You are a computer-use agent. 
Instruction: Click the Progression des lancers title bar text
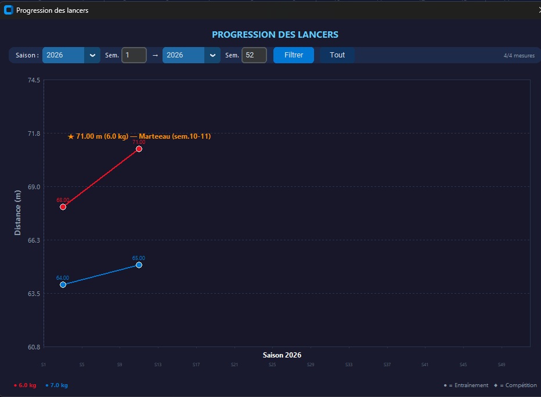pyautogui.click(x=52, y=10)
